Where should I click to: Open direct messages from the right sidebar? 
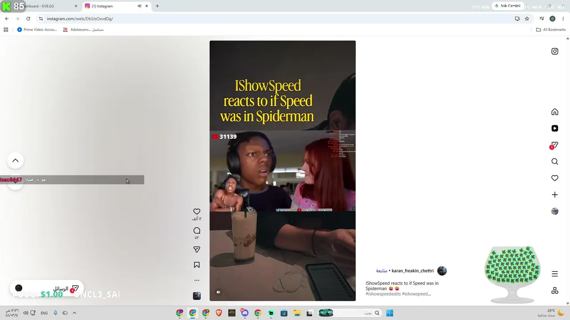pos(554,145)
